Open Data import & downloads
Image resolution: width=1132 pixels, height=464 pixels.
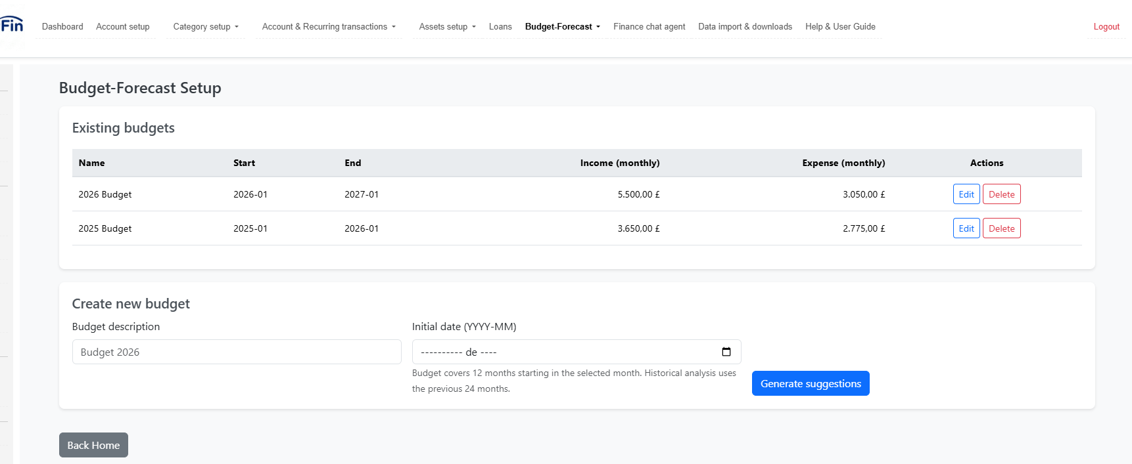[x=745, y=27]
